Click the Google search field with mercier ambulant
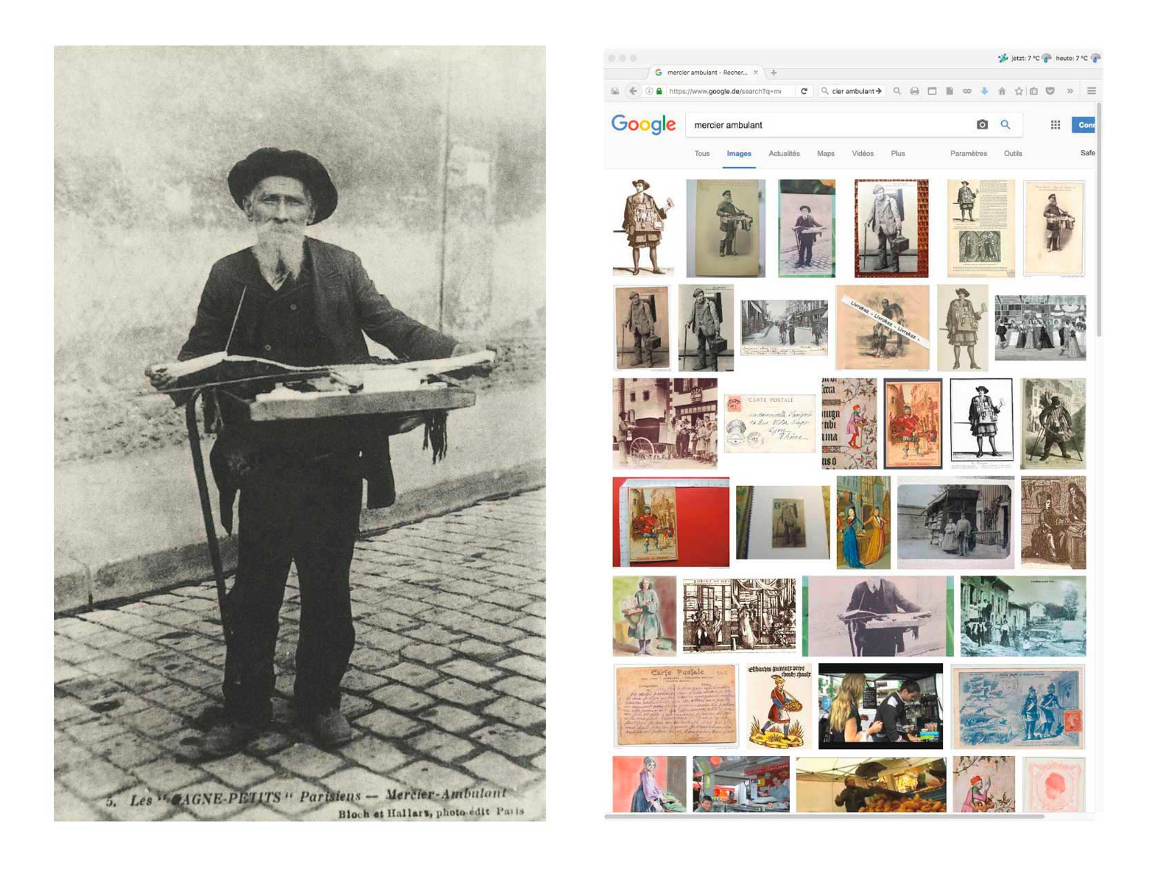This screenshot has width=1160, height=870. (829, 125)
